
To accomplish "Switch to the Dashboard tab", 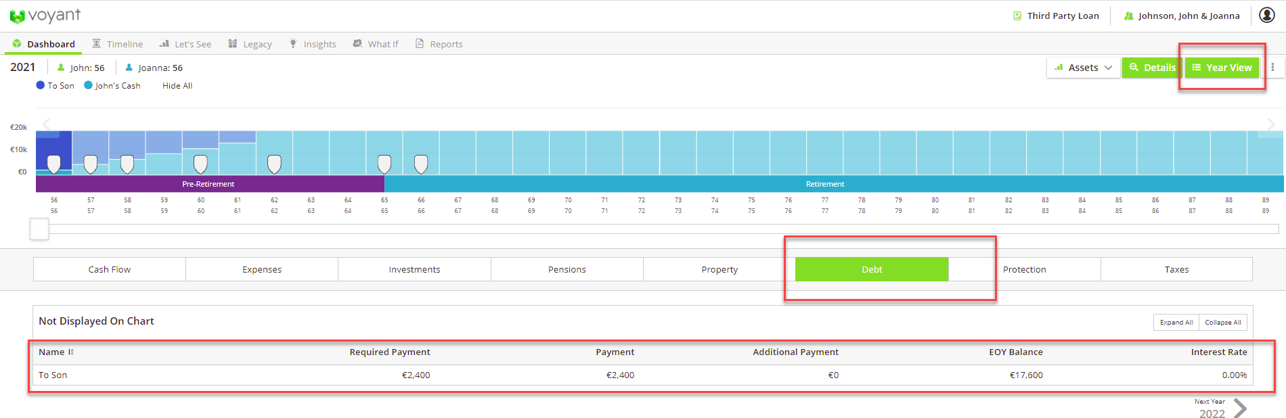I will pos(44,44).
